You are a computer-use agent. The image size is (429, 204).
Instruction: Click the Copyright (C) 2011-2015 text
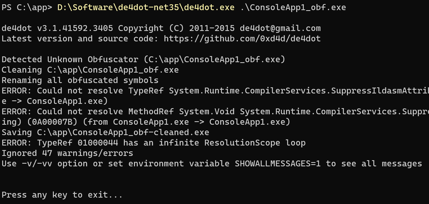176,28
